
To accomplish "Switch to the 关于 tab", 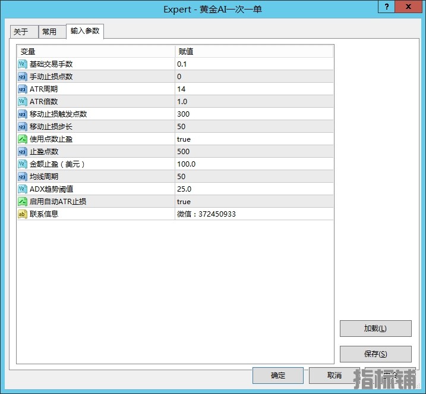I will [x=21, y=32].
